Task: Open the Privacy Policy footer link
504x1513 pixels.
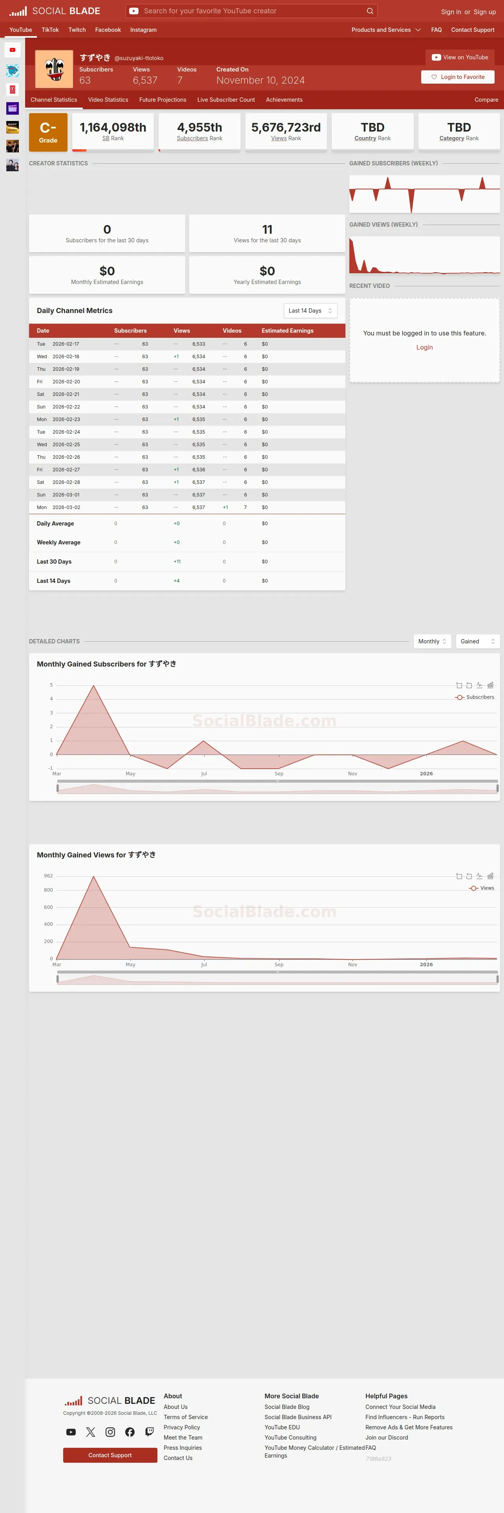Action: (182, 1427)
